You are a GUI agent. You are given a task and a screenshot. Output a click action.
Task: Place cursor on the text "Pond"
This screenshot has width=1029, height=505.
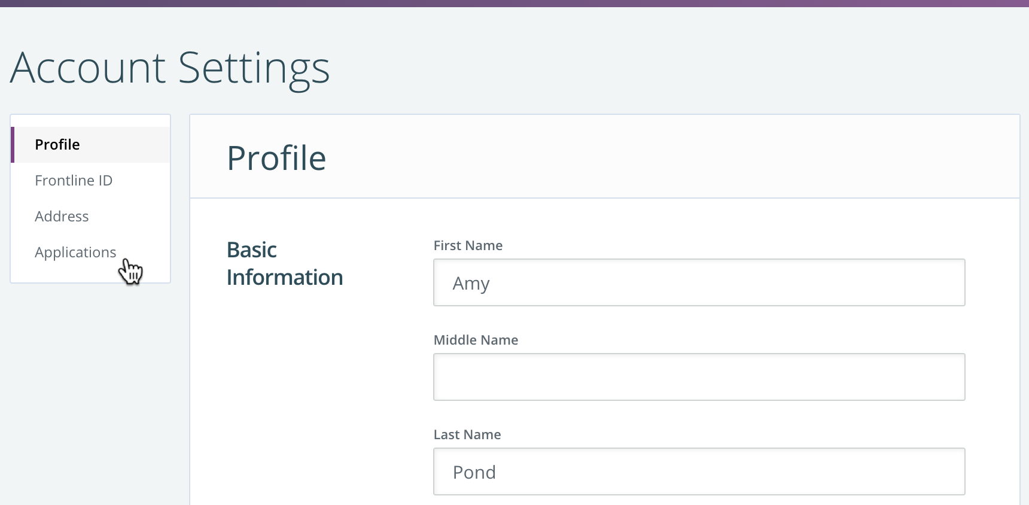474,473
